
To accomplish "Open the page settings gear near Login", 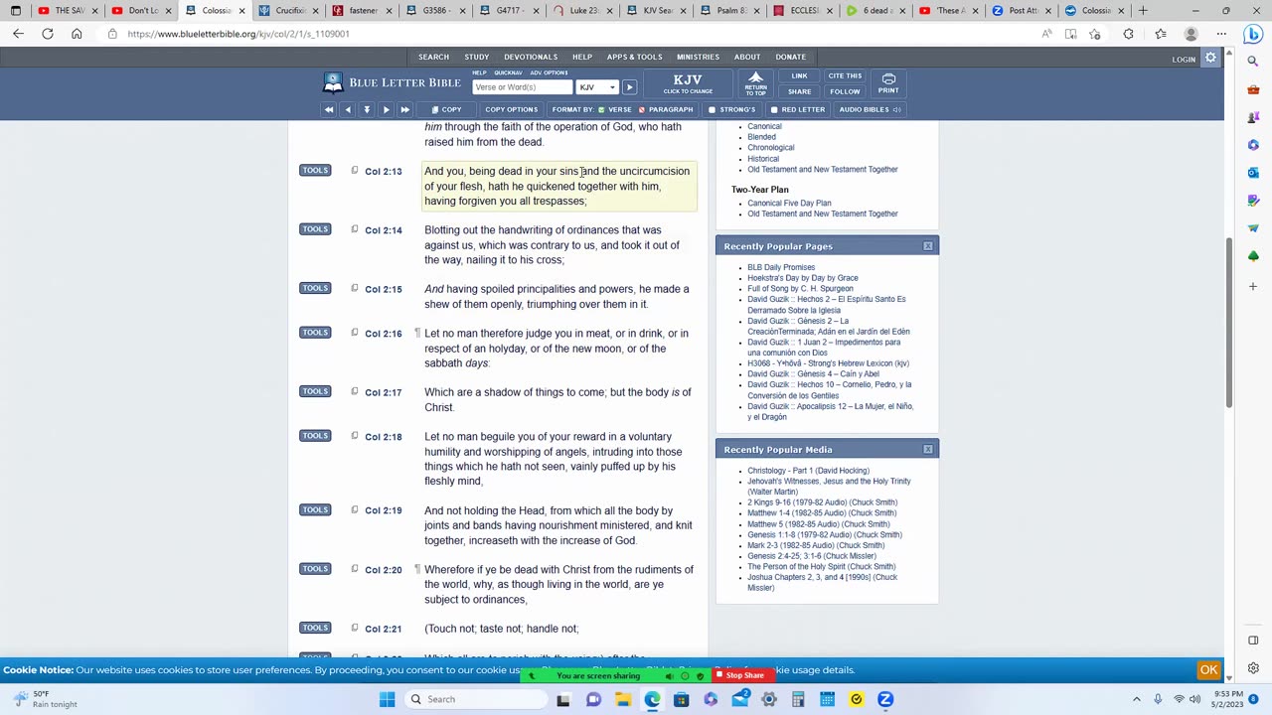I will 1210,58.
